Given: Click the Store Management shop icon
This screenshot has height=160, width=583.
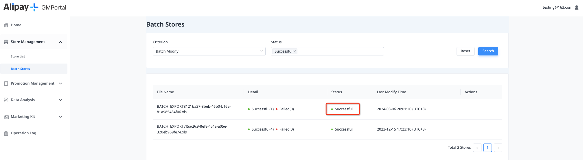Looking at the screenshot, I should point(6,42).
